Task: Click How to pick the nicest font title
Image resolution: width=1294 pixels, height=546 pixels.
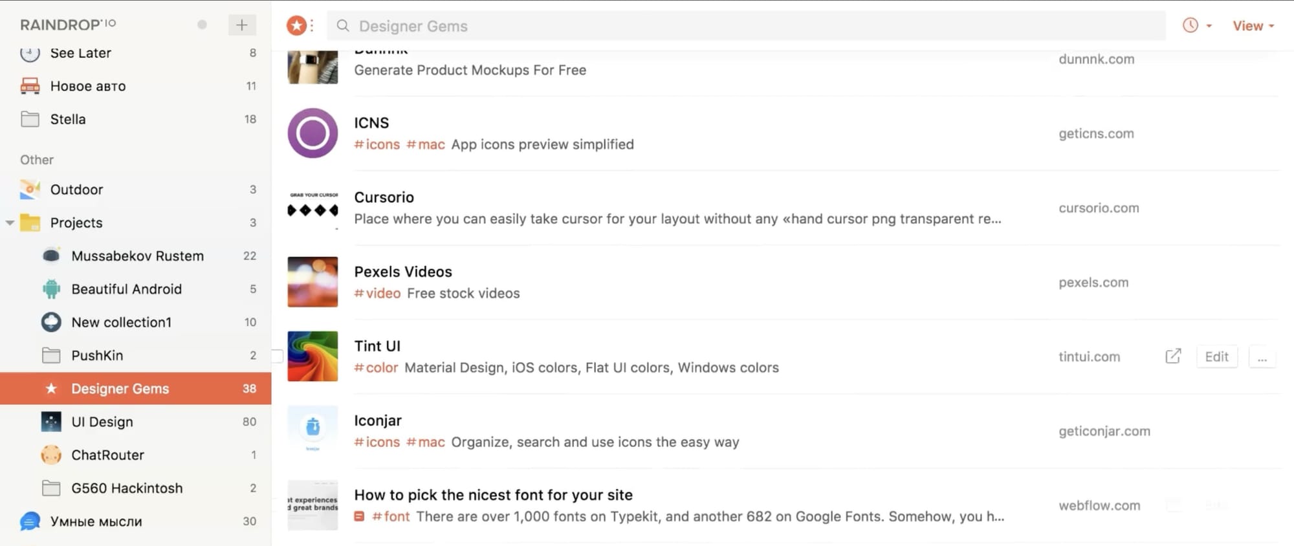Action: tap(493, 495)
